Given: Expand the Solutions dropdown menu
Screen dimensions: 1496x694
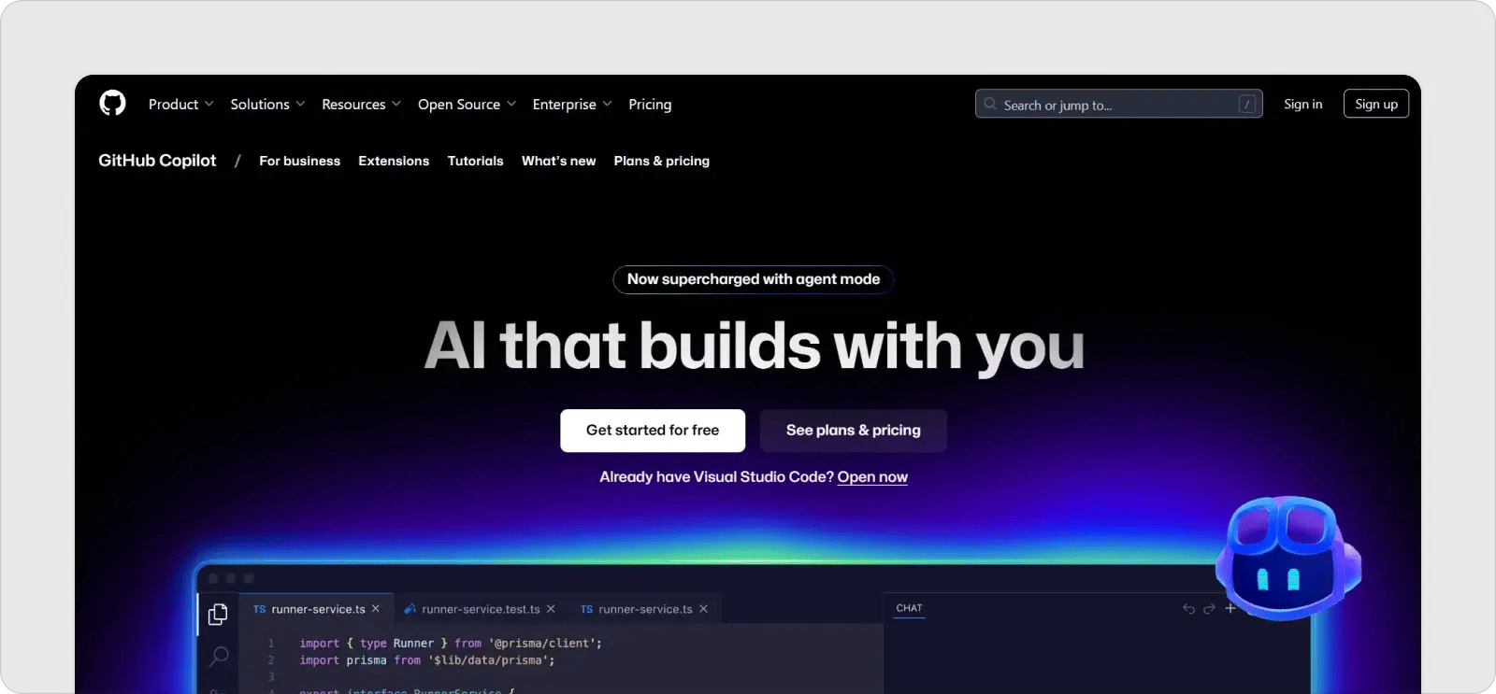Looking at the screenshot, I should tap(268, 105).
